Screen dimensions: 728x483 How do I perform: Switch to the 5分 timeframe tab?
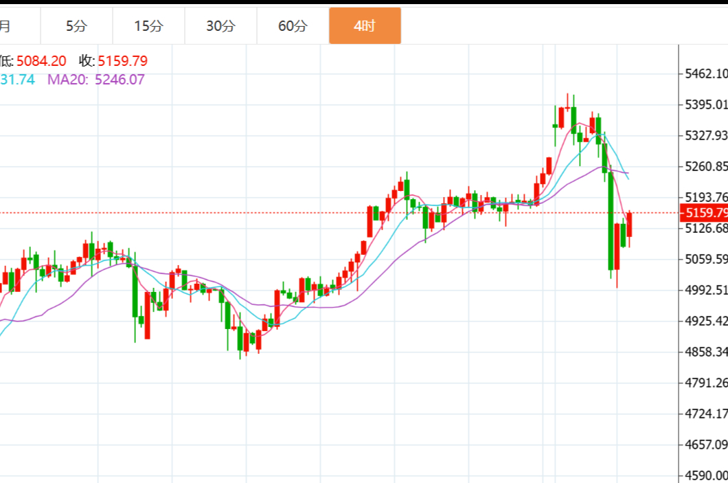[77, 26]
